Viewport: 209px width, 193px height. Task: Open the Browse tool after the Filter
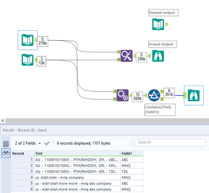[x=194, y=95]
